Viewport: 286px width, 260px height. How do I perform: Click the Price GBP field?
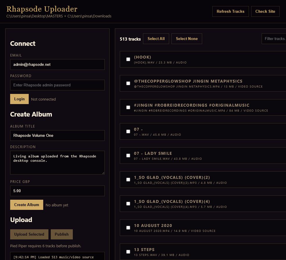click(x=57, y=191)
